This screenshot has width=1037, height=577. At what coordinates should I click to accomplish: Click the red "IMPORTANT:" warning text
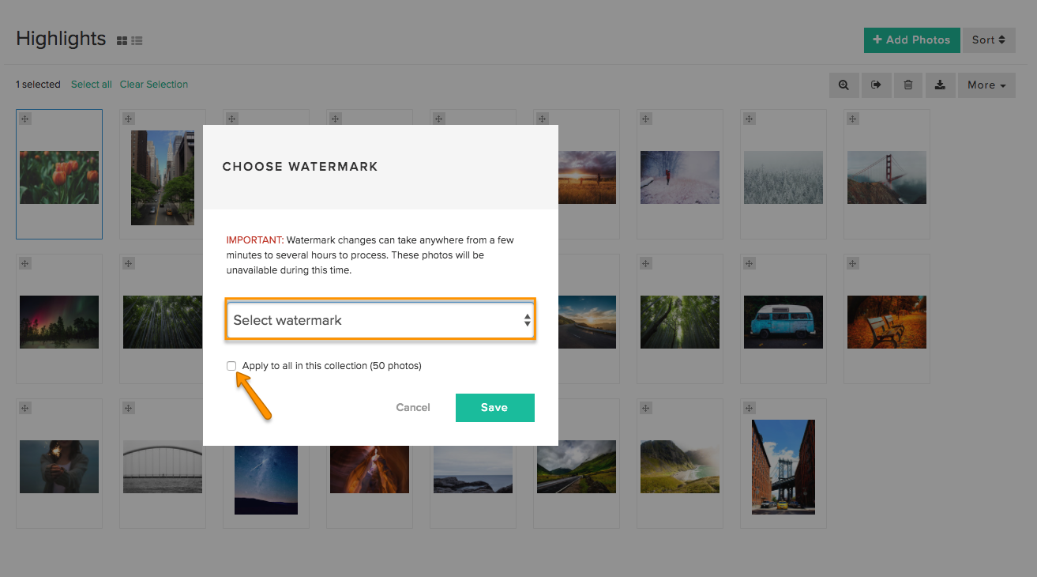[255, 240]
